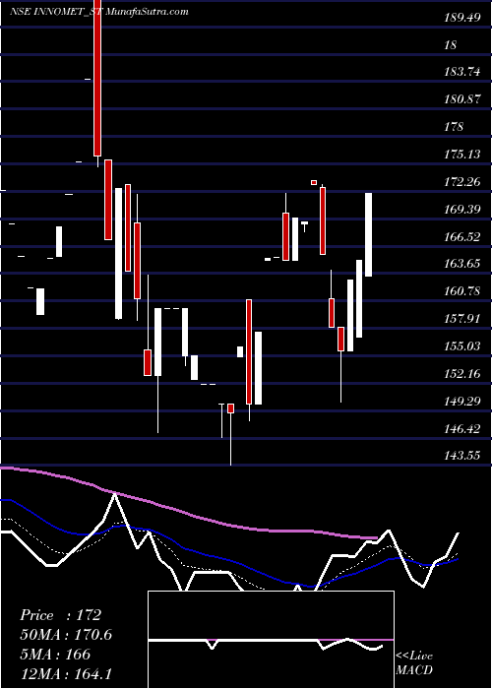Click the tall red candlestick reaching the chart top

click(97, 78)
